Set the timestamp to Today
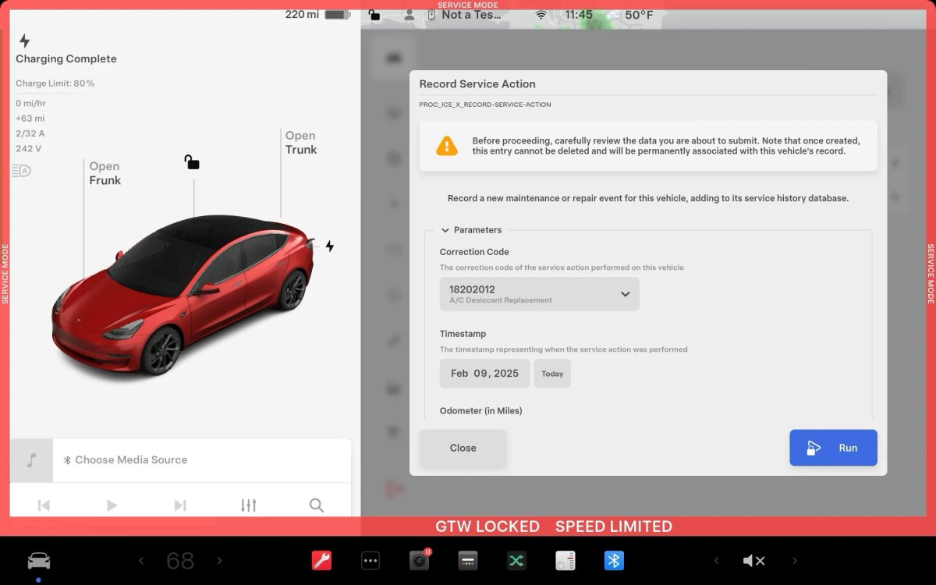The image size is (936, 585). (x=552, y=374)
